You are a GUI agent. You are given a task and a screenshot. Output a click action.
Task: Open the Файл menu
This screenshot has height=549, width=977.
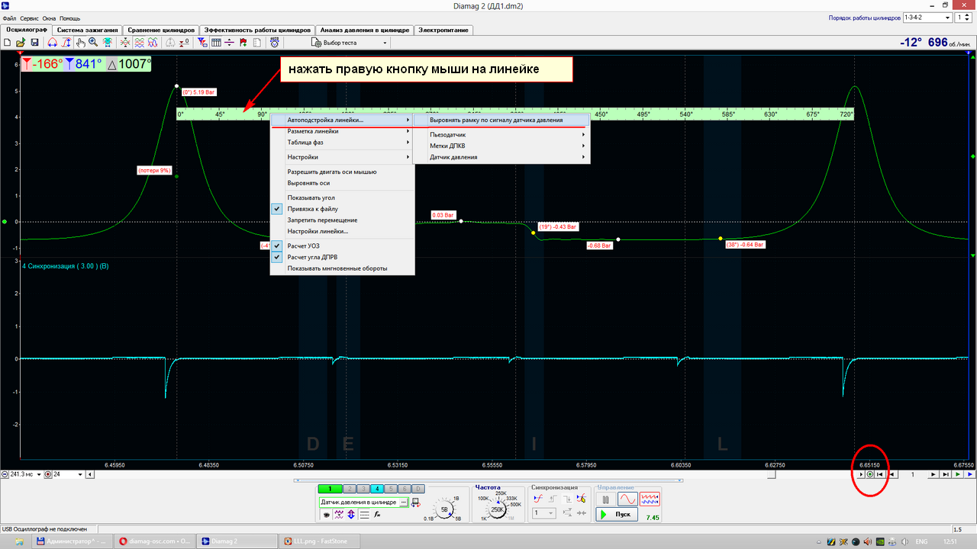pos(9,18)
